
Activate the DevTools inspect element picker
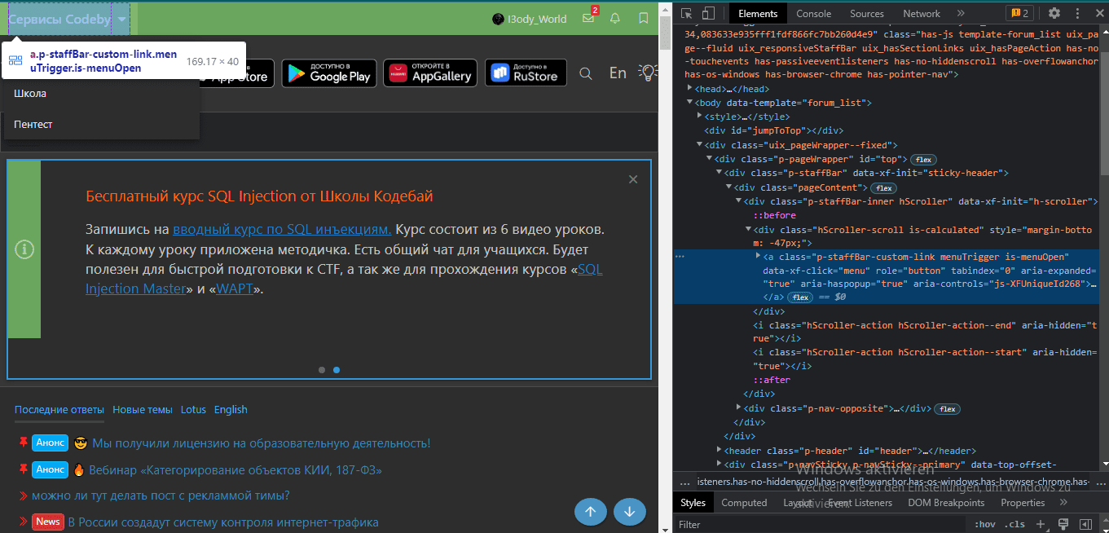[x=687, y=13]
